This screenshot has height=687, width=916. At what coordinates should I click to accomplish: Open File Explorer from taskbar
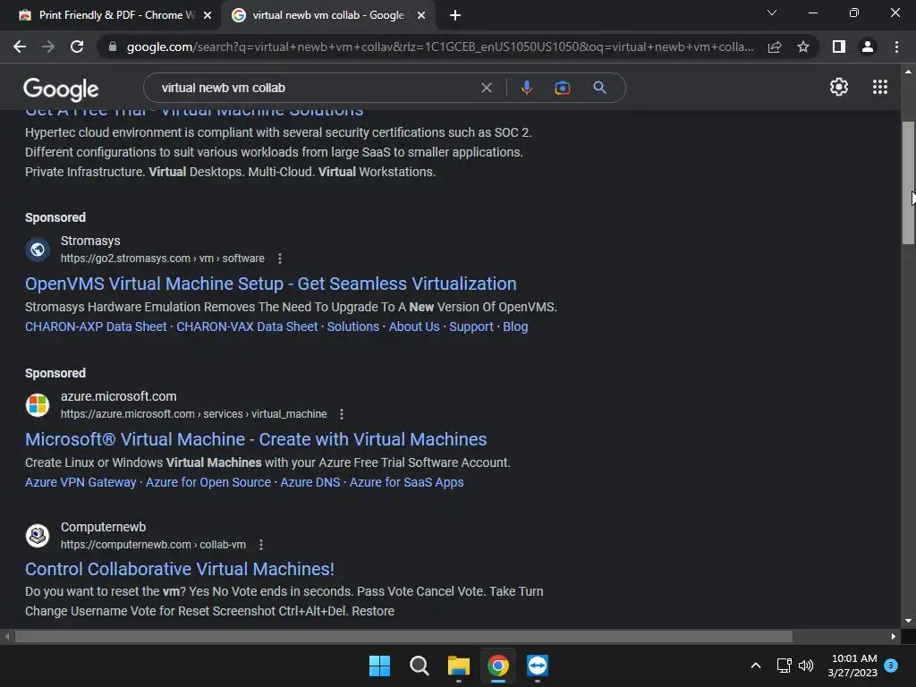coord(459,666)
